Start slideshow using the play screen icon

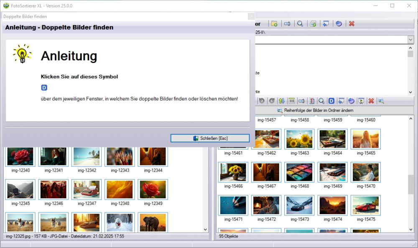coord(361,101)
